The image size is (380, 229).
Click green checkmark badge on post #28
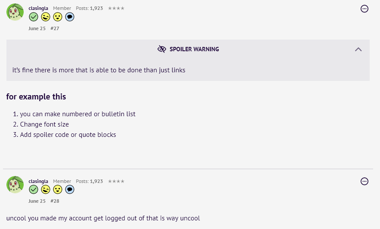pos(34,189)
